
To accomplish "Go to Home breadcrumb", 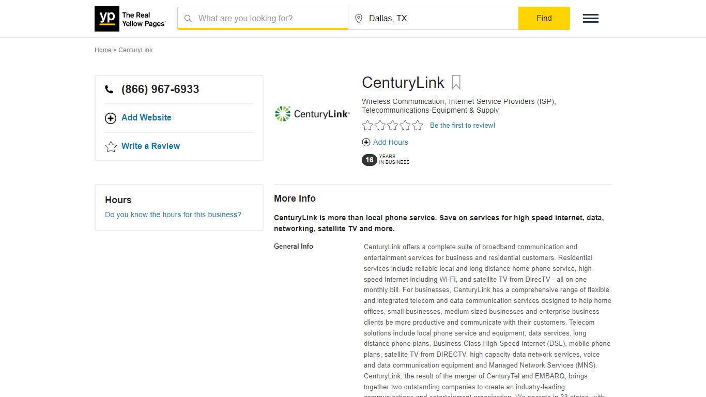I will pyautogui.click(x=103, y=50).
